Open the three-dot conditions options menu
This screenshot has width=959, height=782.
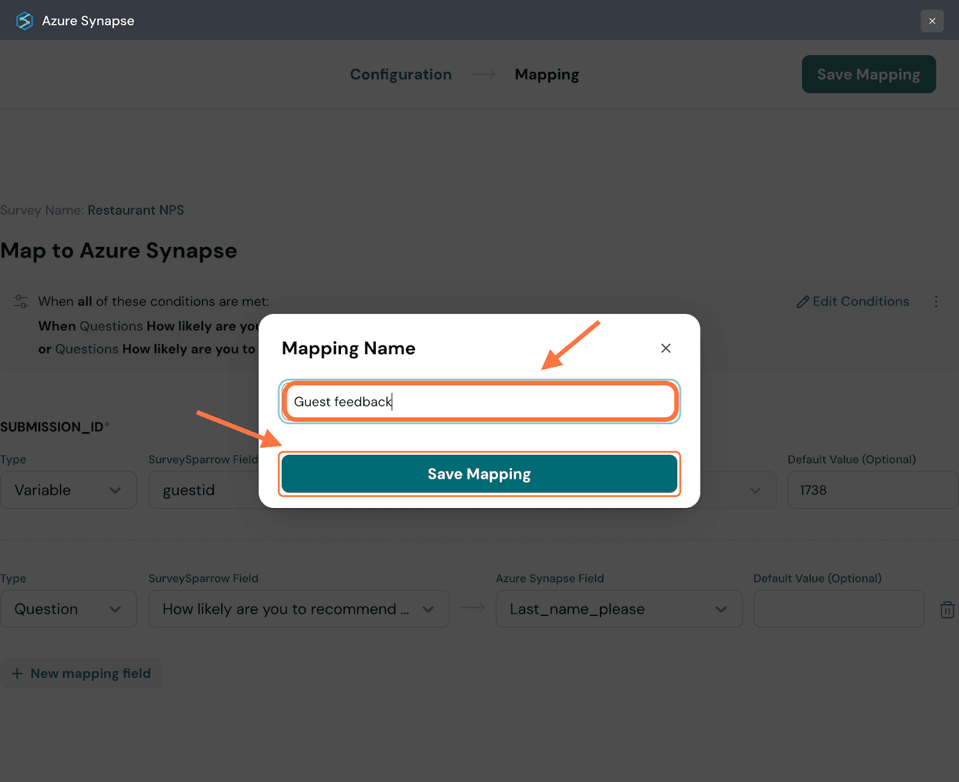(x=936, y=301)
